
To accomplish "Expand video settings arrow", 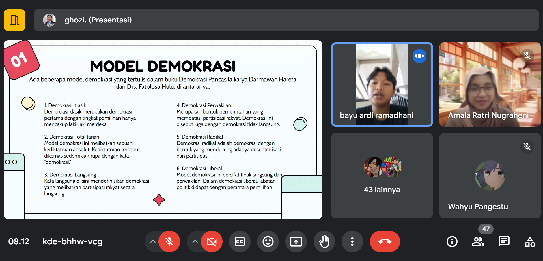I will pos(195,241).
